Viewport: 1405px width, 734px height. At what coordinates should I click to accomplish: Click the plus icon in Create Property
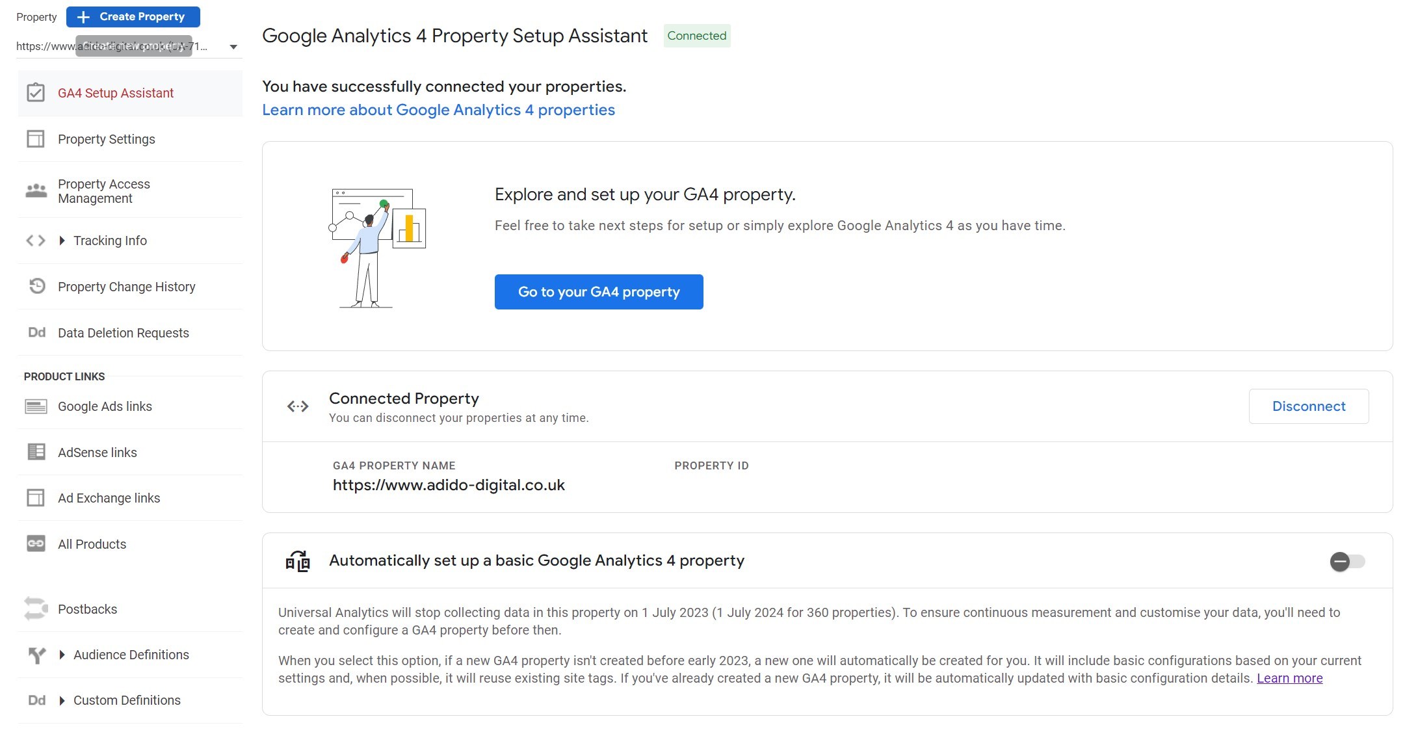coord(83,17)
